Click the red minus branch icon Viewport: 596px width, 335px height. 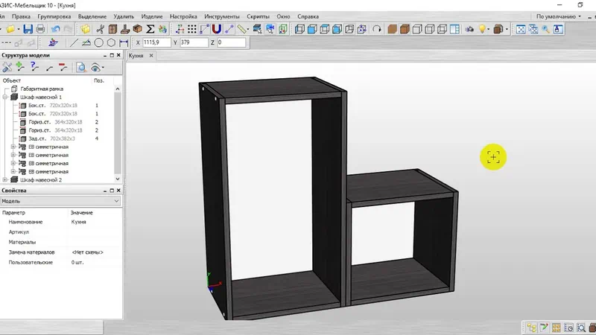(63, 68)
